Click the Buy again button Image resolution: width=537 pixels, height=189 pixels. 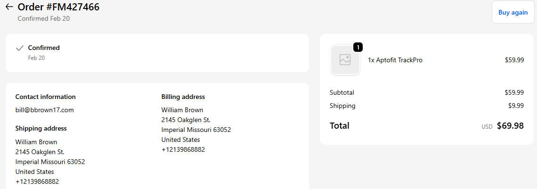[x=513, y=12]
